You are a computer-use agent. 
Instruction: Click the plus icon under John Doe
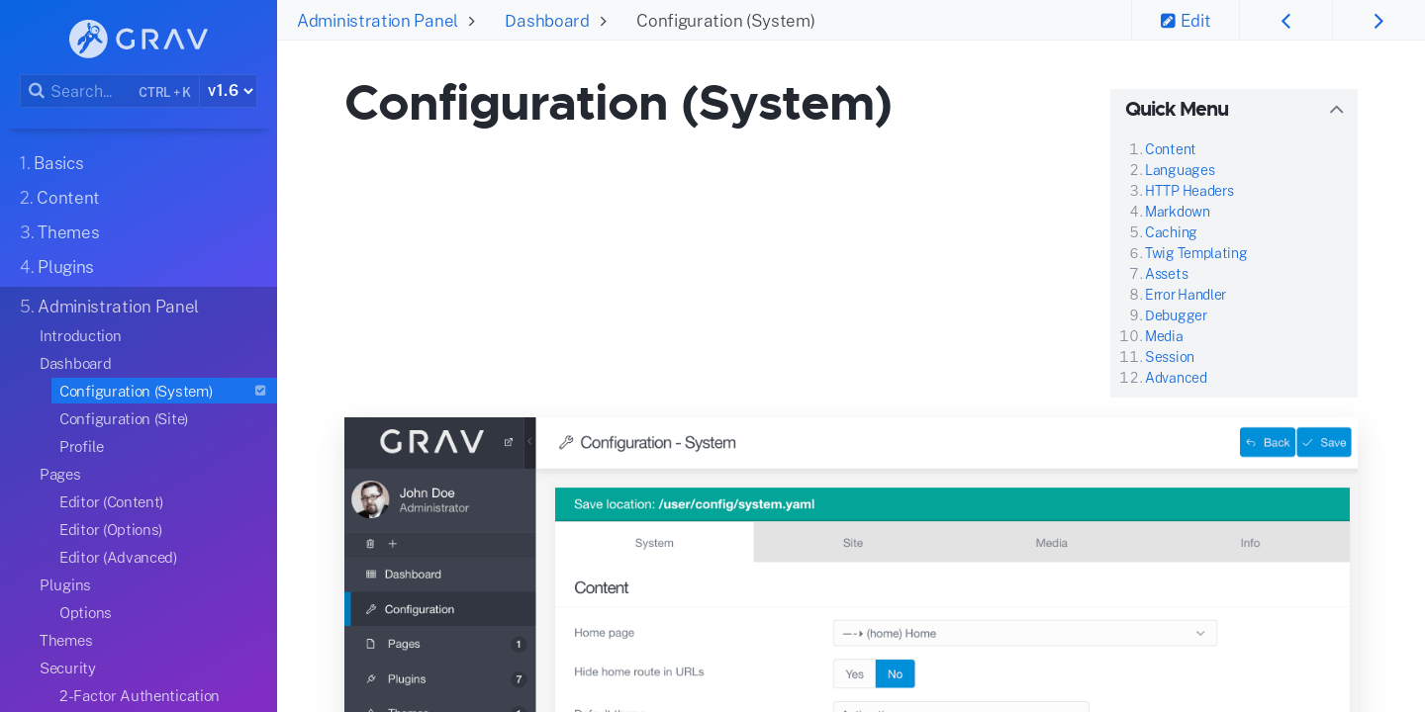[392, 543]
